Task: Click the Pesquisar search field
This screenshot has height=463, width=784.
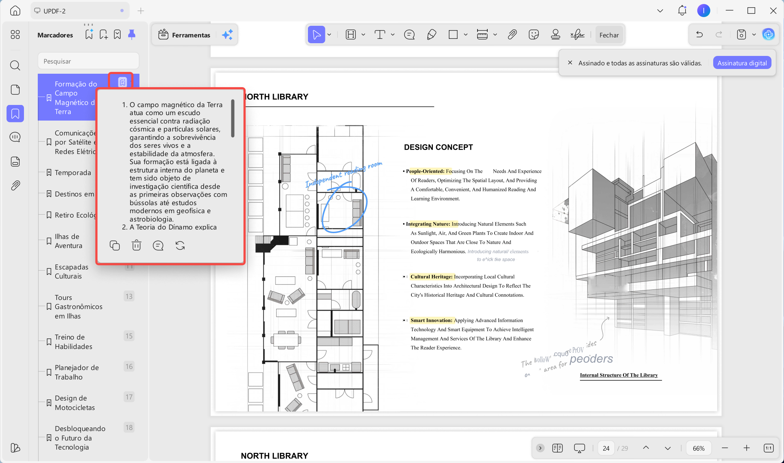Action: [x=89, y=61]
